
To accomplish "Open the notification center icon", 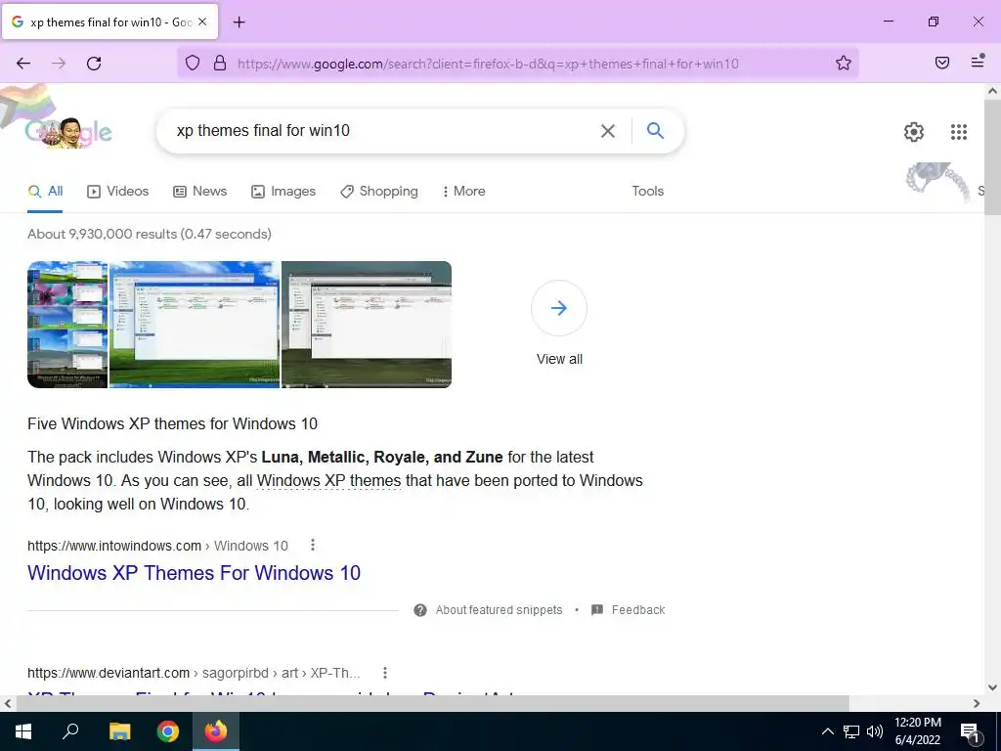I will point(971,732).
